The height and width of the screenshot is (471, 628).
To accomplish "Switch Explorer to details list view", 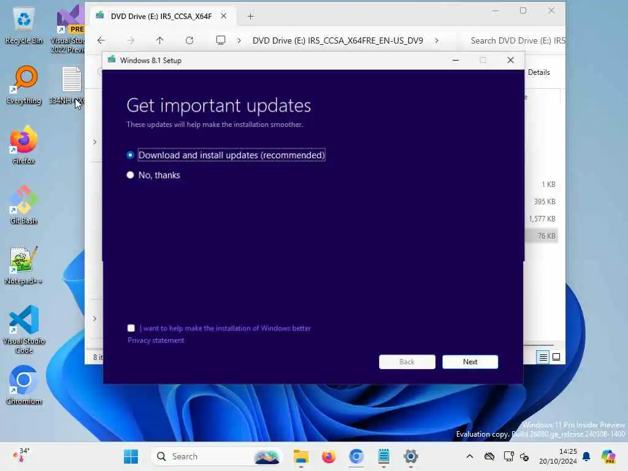I will [543, 357].
